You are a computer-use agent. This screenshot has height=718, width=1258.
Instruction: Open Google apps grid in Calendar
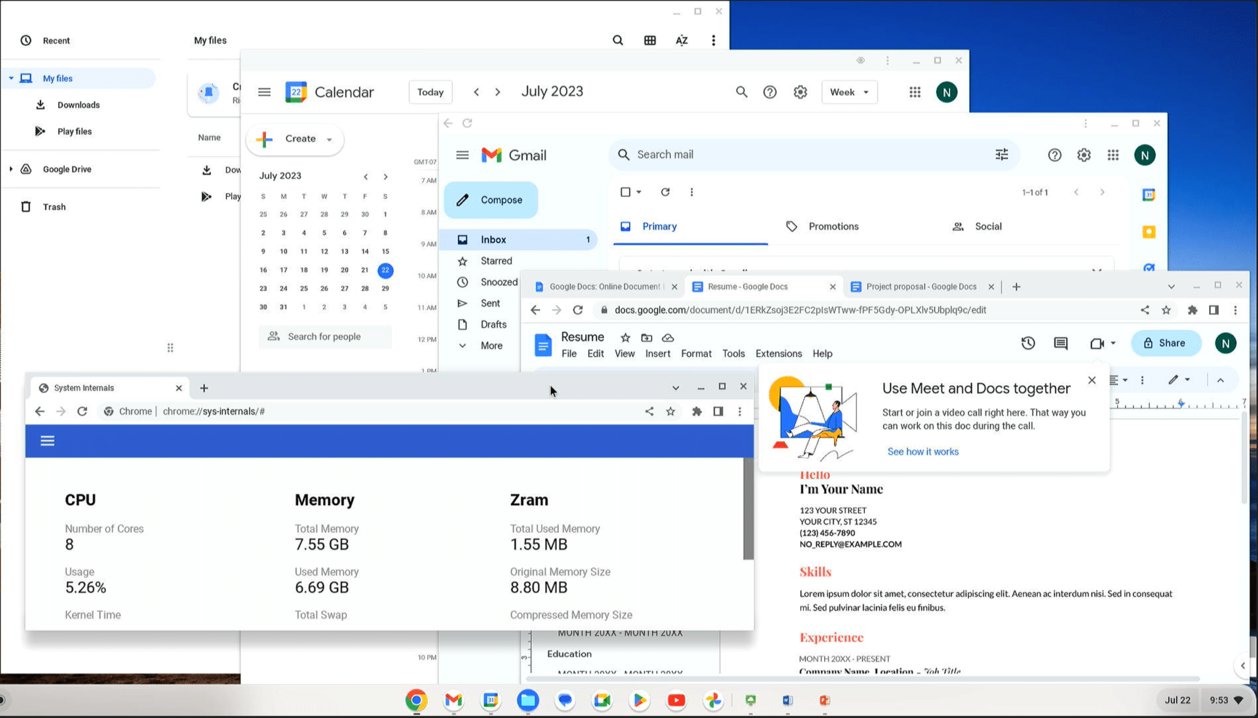(915, 92)
